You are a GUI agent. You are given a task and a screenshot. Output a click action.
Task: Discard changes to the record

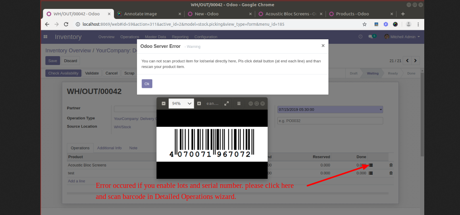(70, 61)
